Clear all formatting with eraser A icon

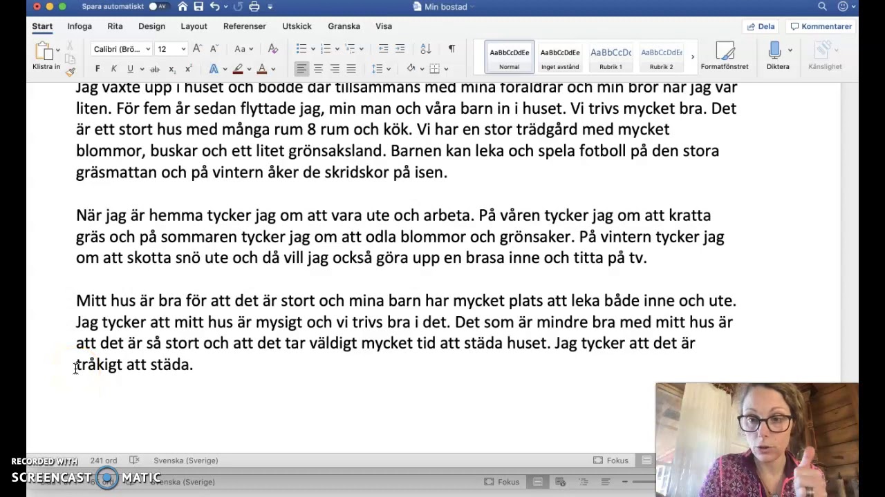pyautogui.click(x=273, y=49)
